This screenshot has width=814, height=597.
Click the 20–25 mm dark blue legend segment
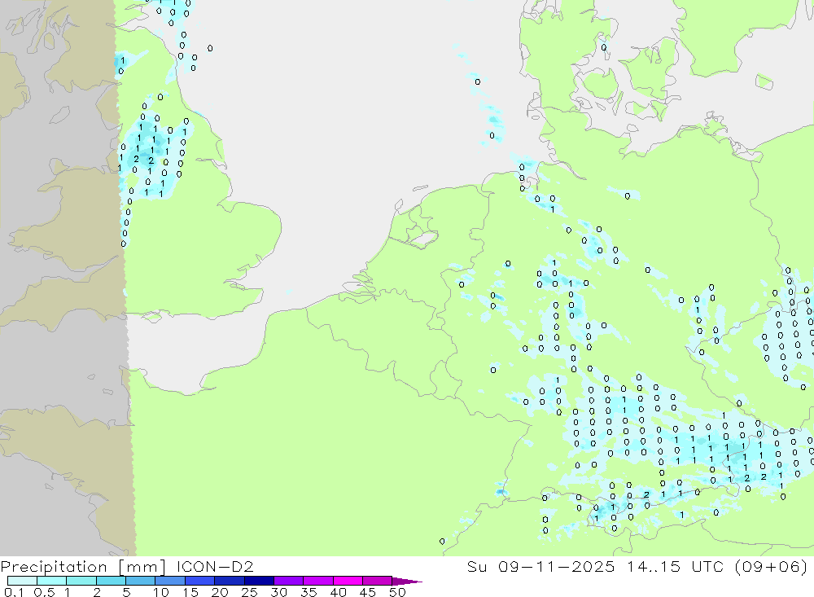(x=229, y=581)
